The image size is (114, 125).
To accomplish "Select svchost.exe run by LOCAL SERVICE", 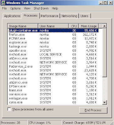I will pos(54,54).
